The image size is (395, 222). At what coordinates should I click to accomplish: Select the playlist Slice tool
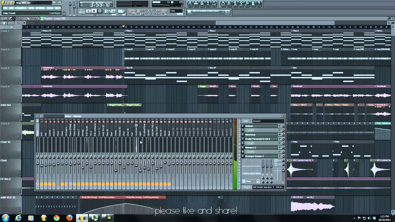[28, 18]
